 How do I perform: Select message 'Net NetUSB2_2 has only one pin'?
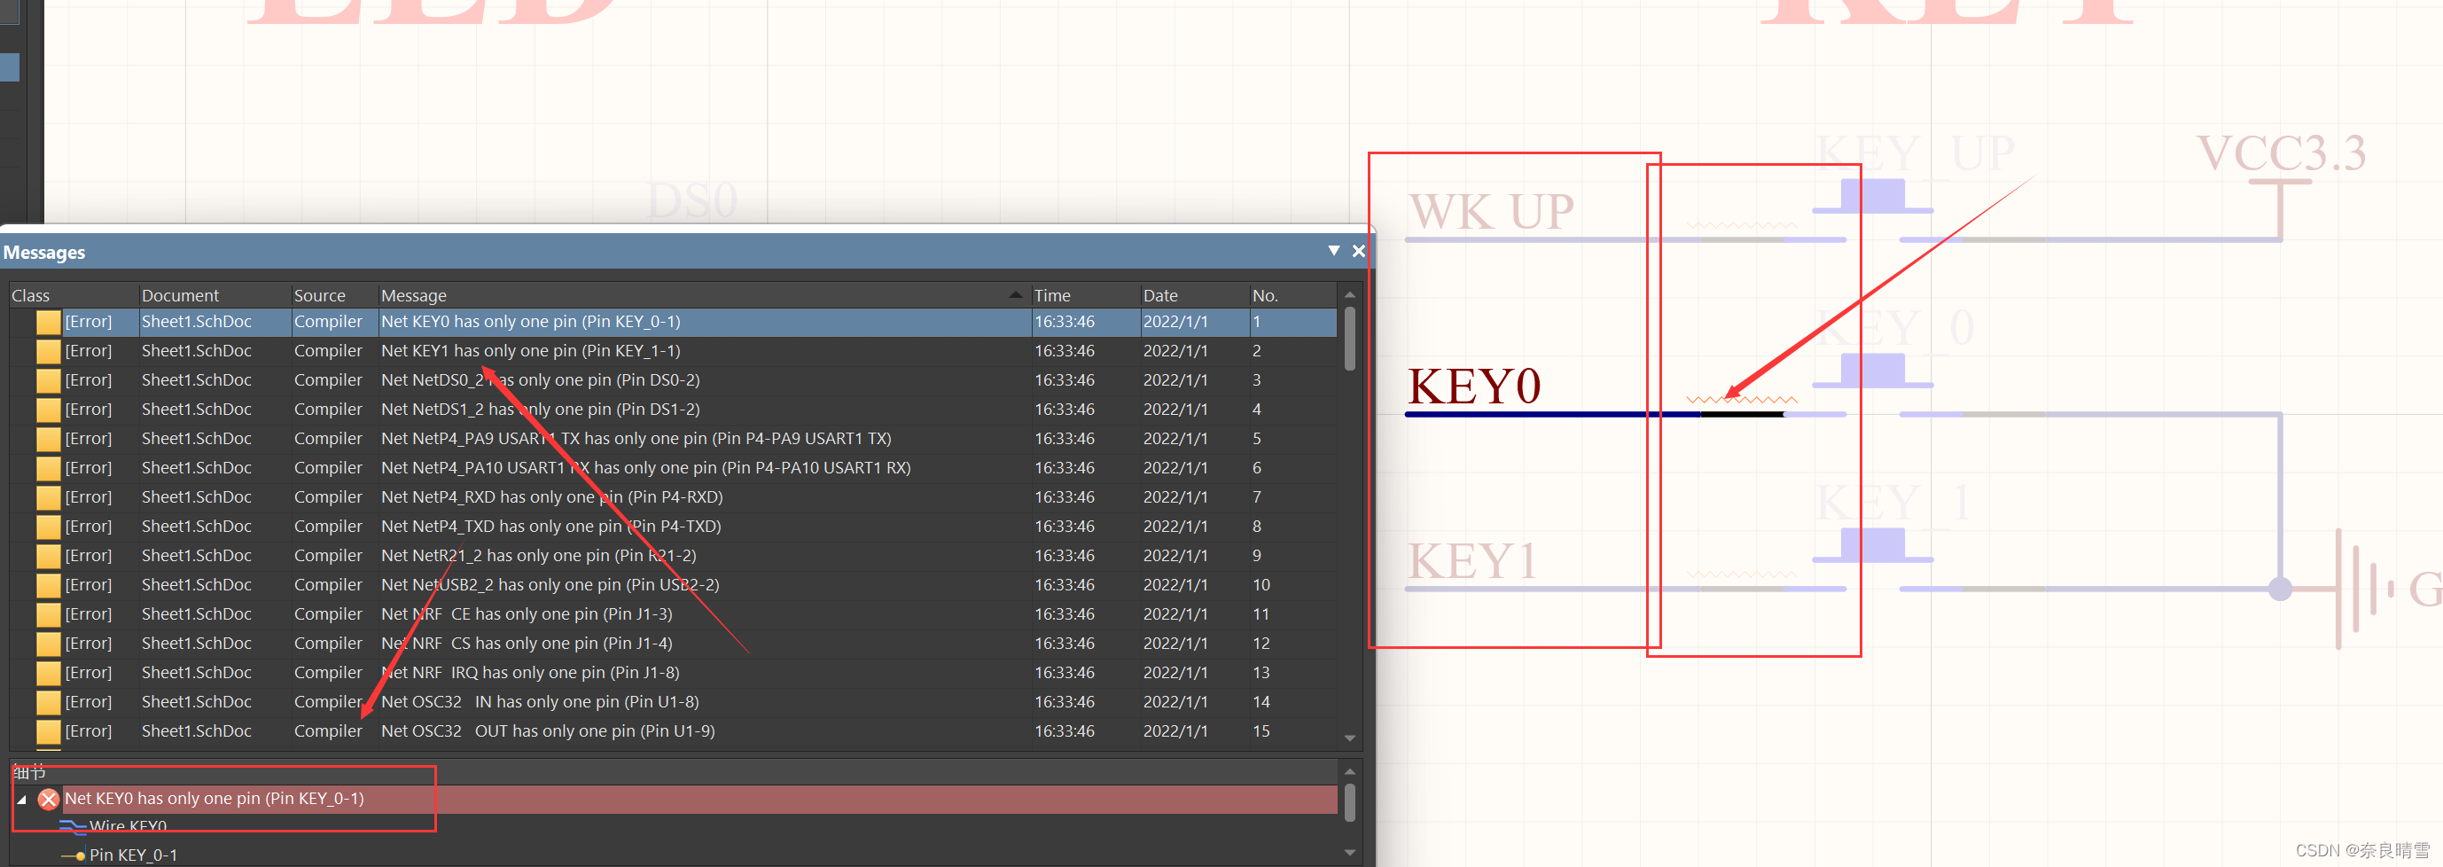click(x=550, y=585)
